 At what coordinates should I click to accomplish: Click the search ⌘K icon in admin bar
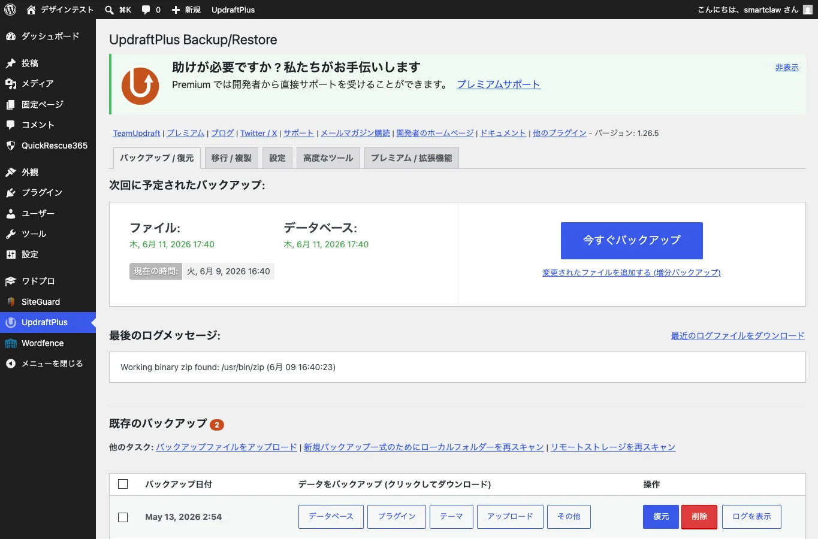pos(109,10)
